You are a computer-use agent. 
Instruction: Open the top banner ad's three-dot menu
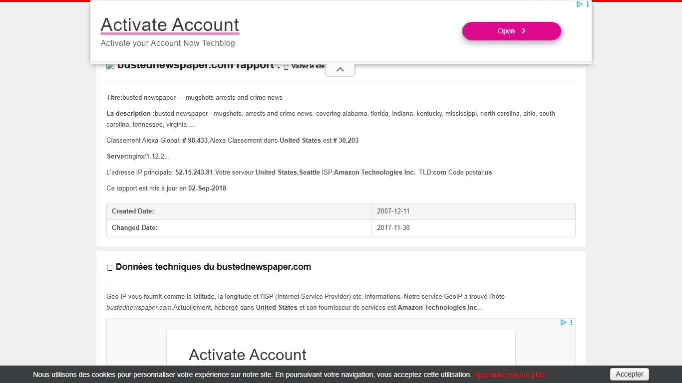tap(587, 4)
